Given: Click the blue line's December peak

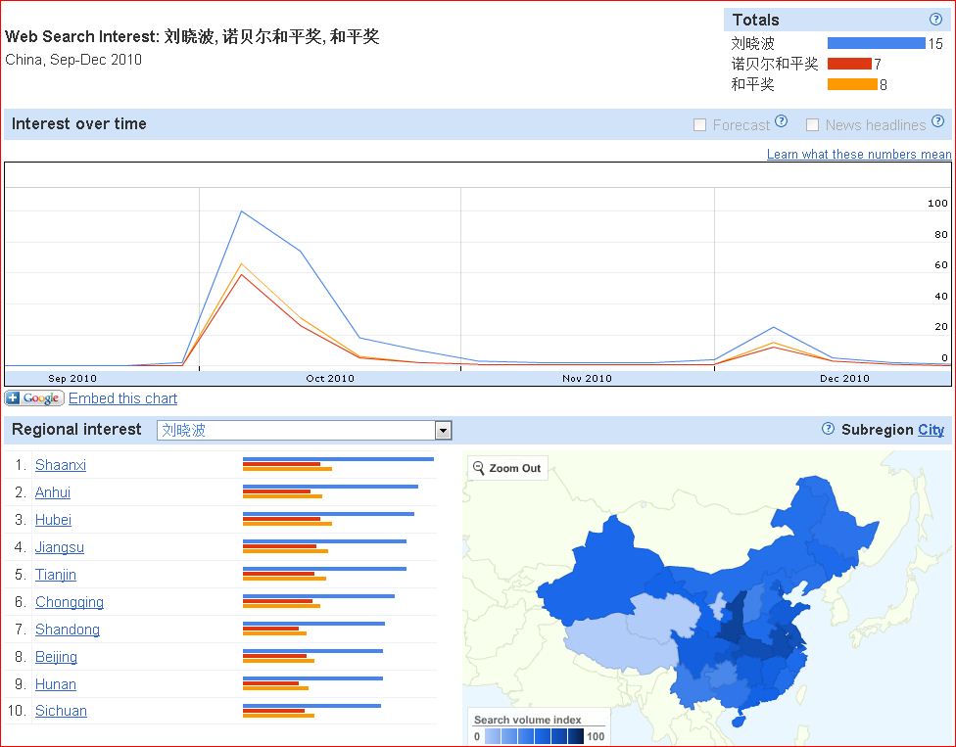Looking at the screenshot, I should pyautogui.click(x=774, y=328).
